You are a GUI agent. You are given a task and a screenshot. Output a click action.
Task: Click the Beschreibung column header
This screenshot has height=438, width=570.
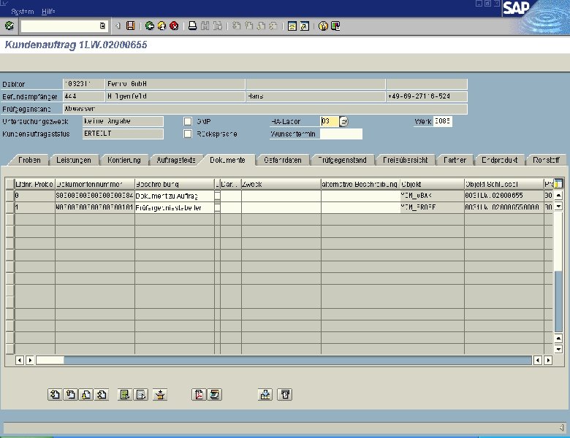click(175, 184)
